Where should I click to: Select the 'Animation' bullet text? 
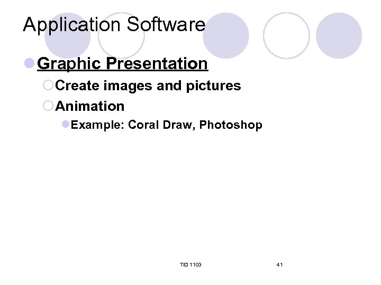coord(89,106)
